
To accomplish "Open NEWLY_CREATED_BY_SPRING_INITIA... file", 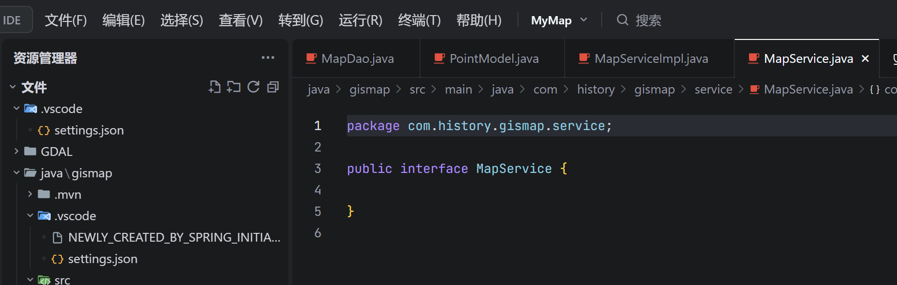I will [174, 237].
